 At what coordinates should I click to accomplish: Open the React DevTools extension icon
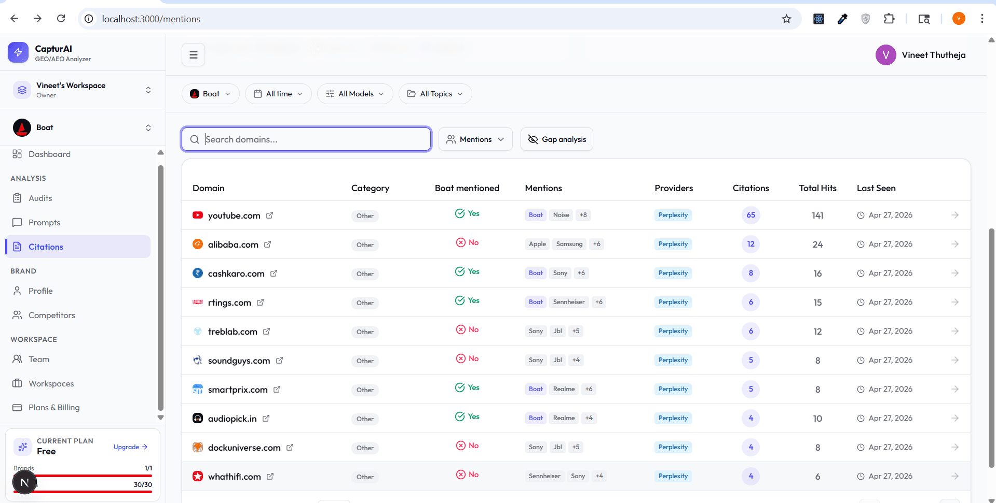[x=818, y=19]
